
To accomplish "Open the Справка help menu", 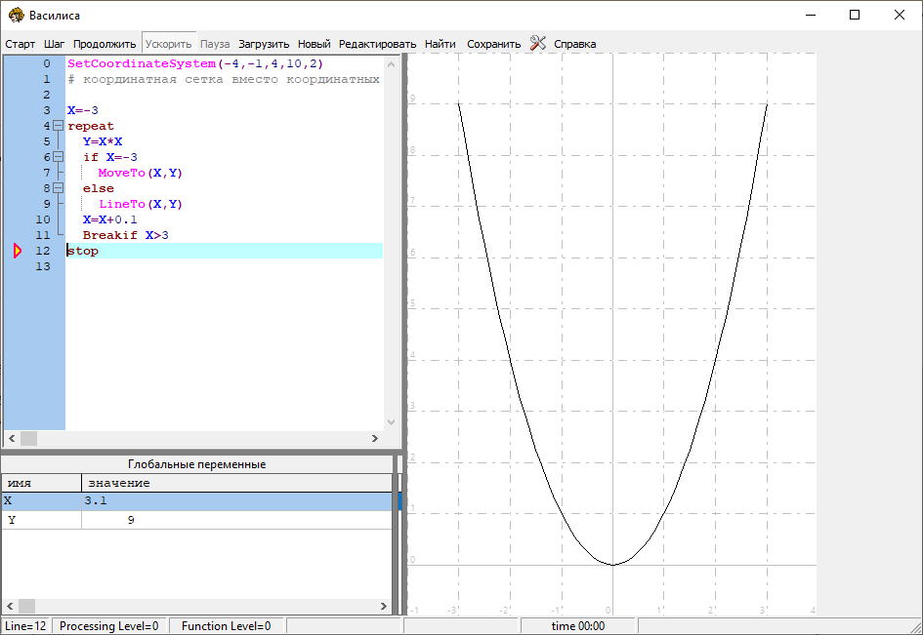I will pyautogui.click(x=574, y=44).
